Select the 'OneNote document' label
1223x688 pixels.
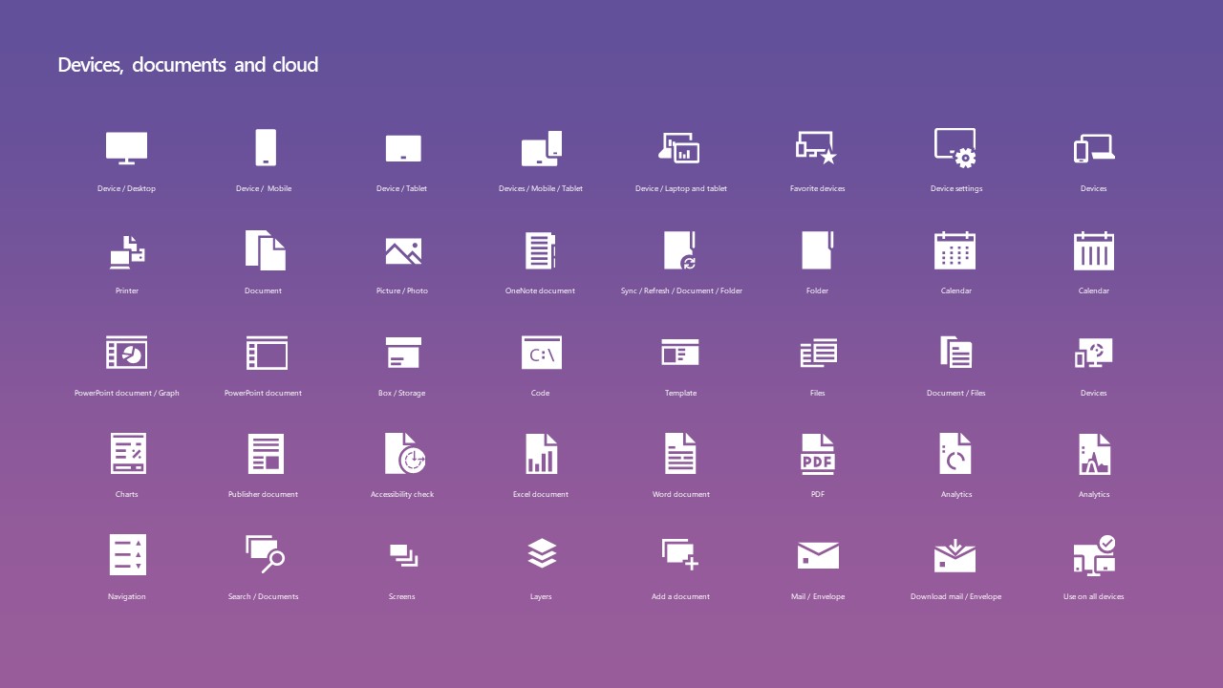541,290
